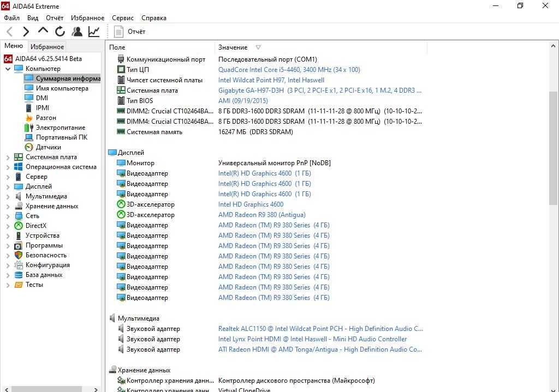Switch to the Избранное tab

click(x=47, y=47)
